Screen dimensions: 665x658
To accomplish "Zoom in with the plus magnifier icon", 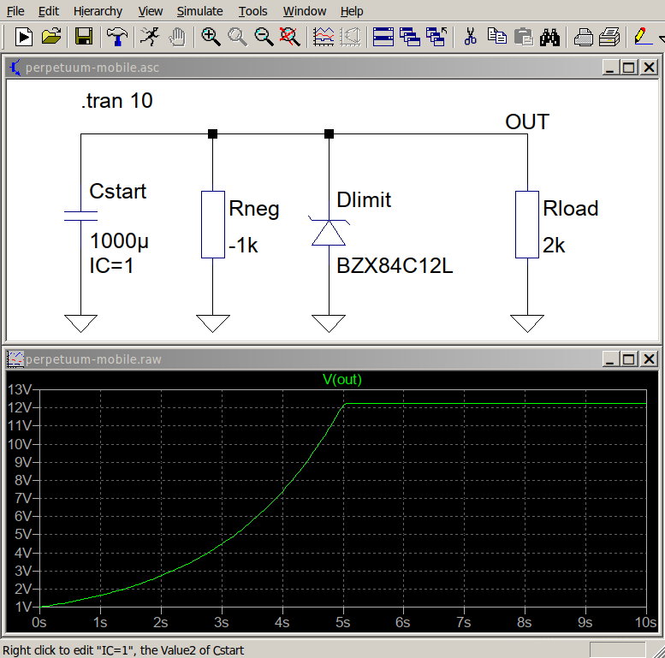I will (211, 37).
